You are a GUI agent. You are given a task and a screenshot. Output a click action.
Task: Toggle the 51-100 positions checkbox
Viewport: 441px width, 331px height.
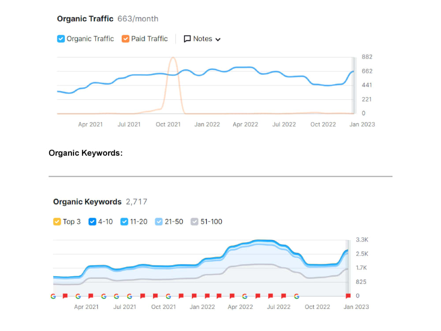pyautogui.click(x=194, y=222)
